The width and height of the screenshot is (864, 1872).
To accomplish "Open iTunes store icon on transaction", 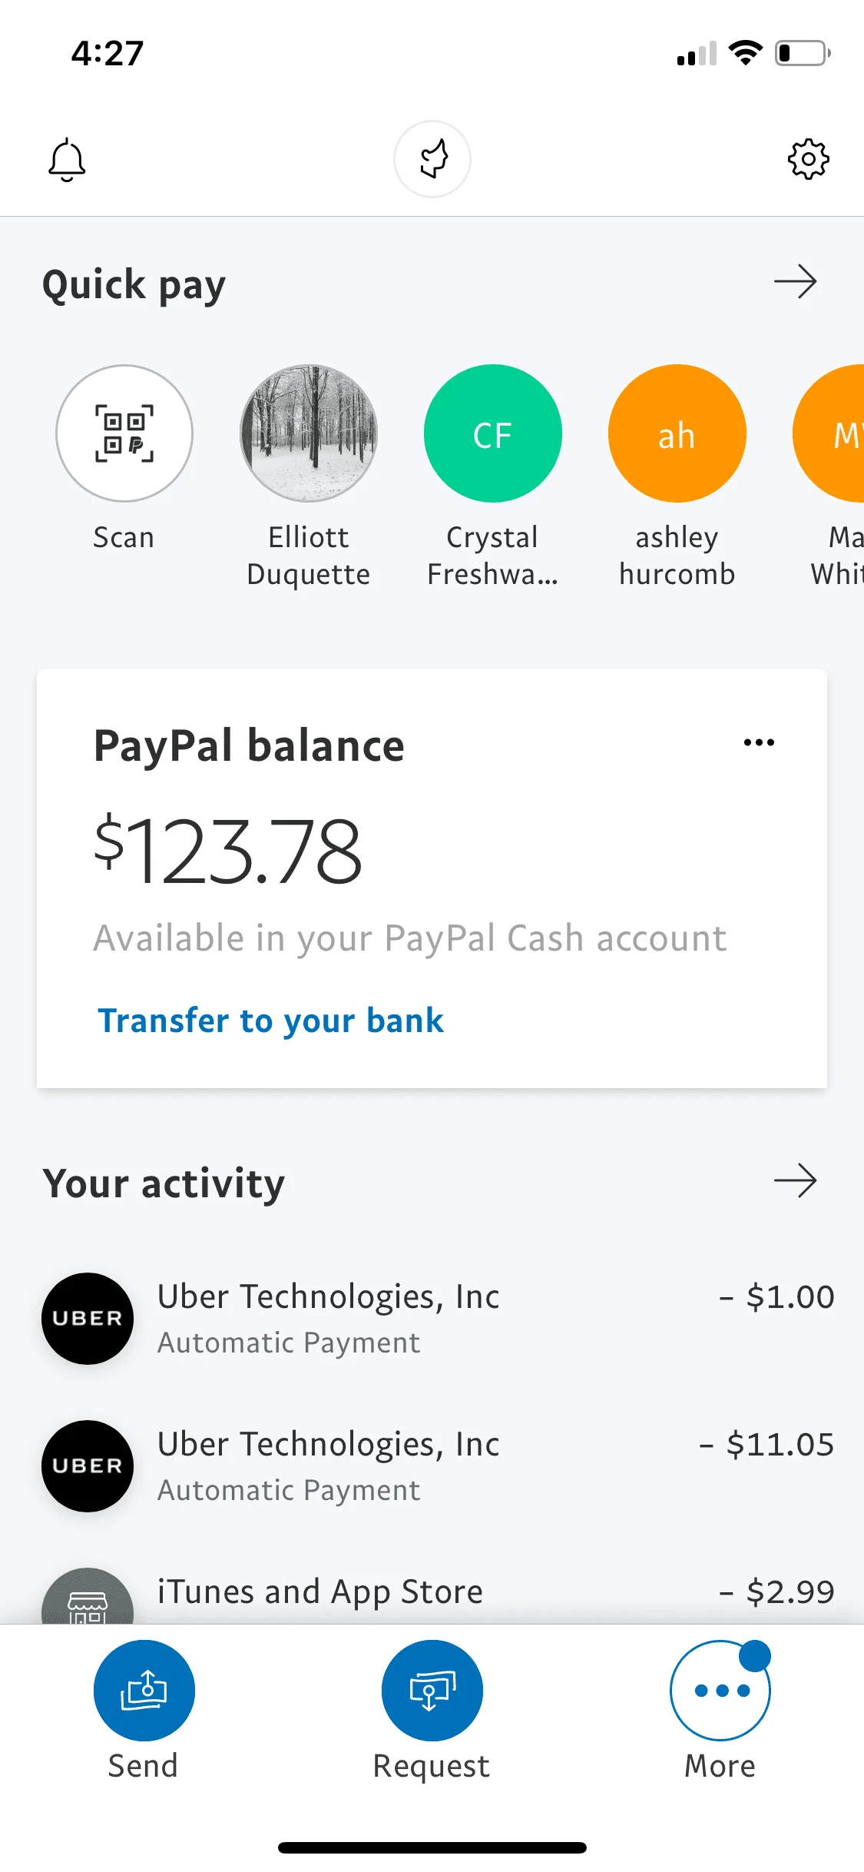I will click(x=88, y=1596).
